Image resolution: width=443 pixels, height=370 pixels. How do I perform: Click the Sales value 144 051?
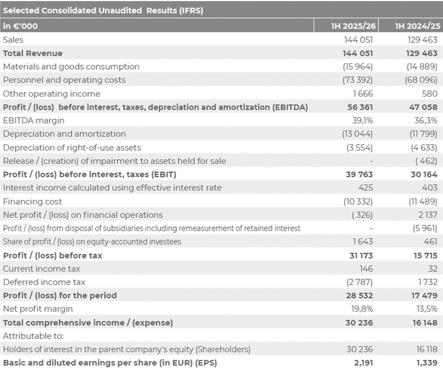click(359, 40)
